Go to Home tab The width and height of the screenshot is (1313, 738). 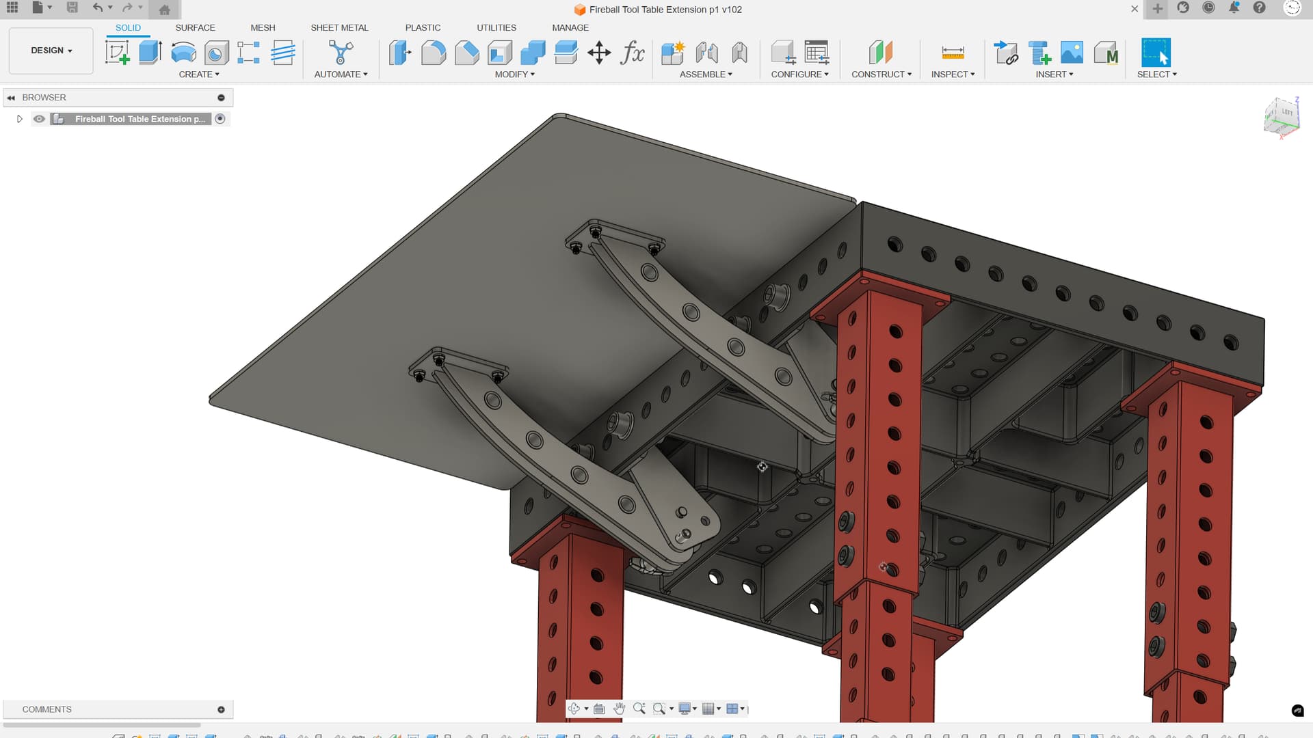coord(164,9)
